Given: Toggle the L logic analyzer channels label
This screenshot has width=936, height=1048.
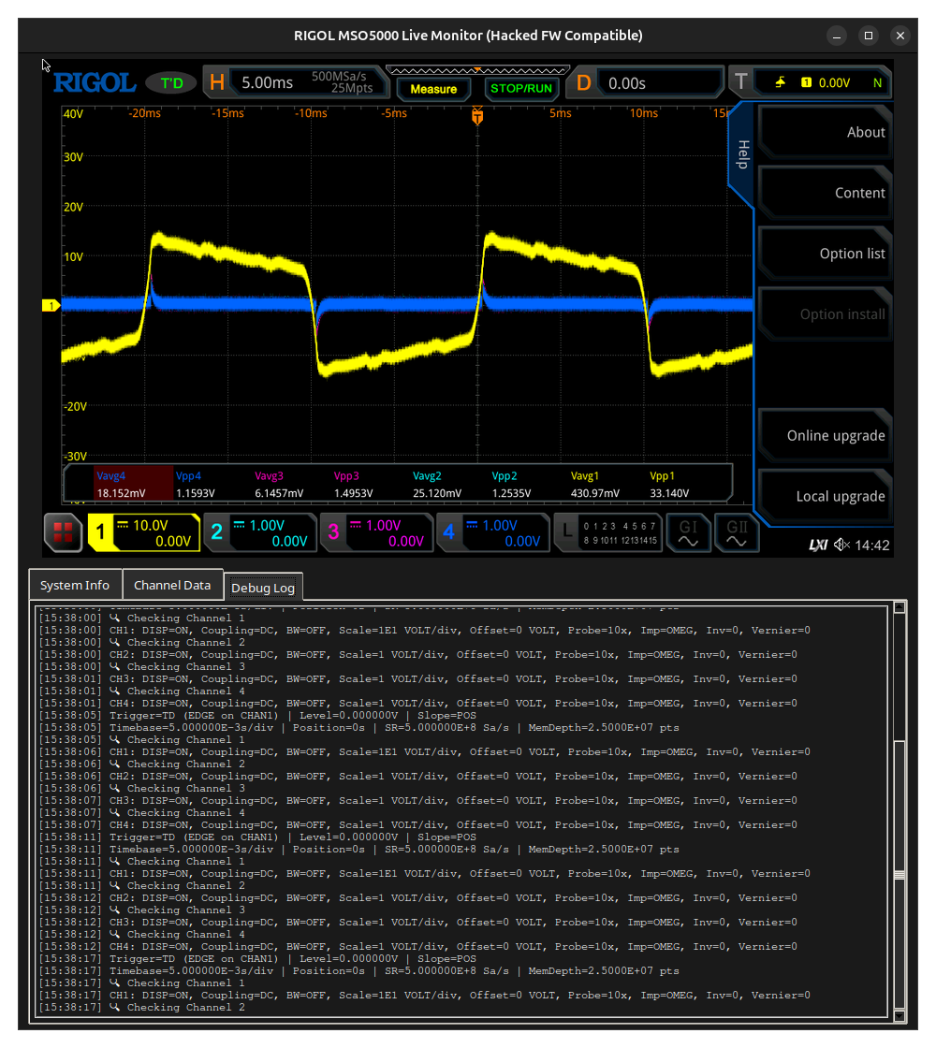Looking at the screenshot, I should coord(608,532).
